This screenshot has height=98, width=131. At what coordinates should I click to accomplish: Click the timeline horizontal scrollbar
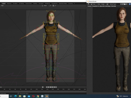click(43, 92)
